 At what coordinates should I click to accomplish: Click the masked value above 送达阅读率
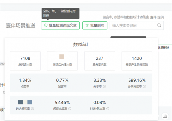(x=25, y=102)
